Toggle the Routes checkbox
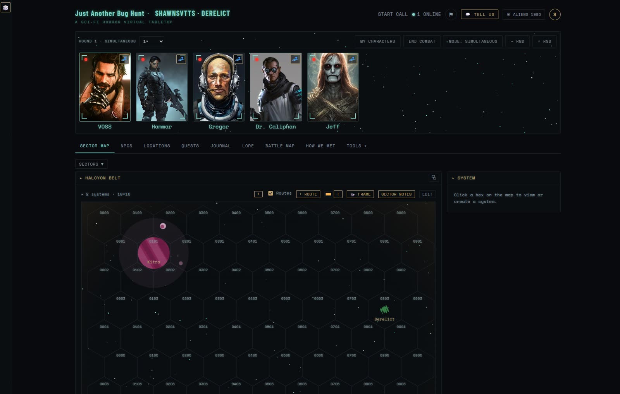Screen dimensions: 620x394 coord(270,193)
